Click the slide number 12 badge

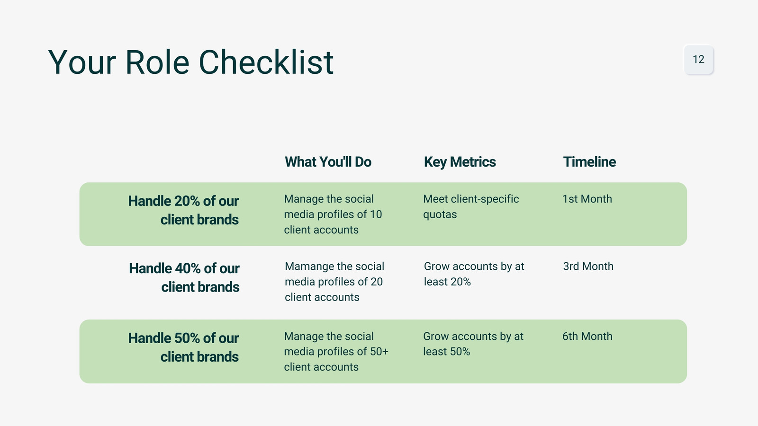tap(698, 60)
